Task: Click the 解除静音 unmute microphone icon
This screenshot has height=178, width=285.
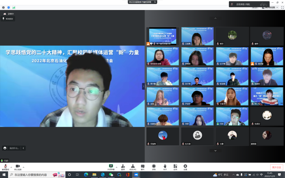Action: point(5,166)
